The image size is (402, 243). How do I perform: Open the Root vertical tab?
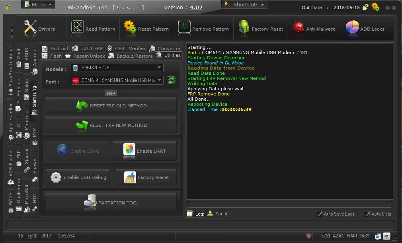point(19,58)
